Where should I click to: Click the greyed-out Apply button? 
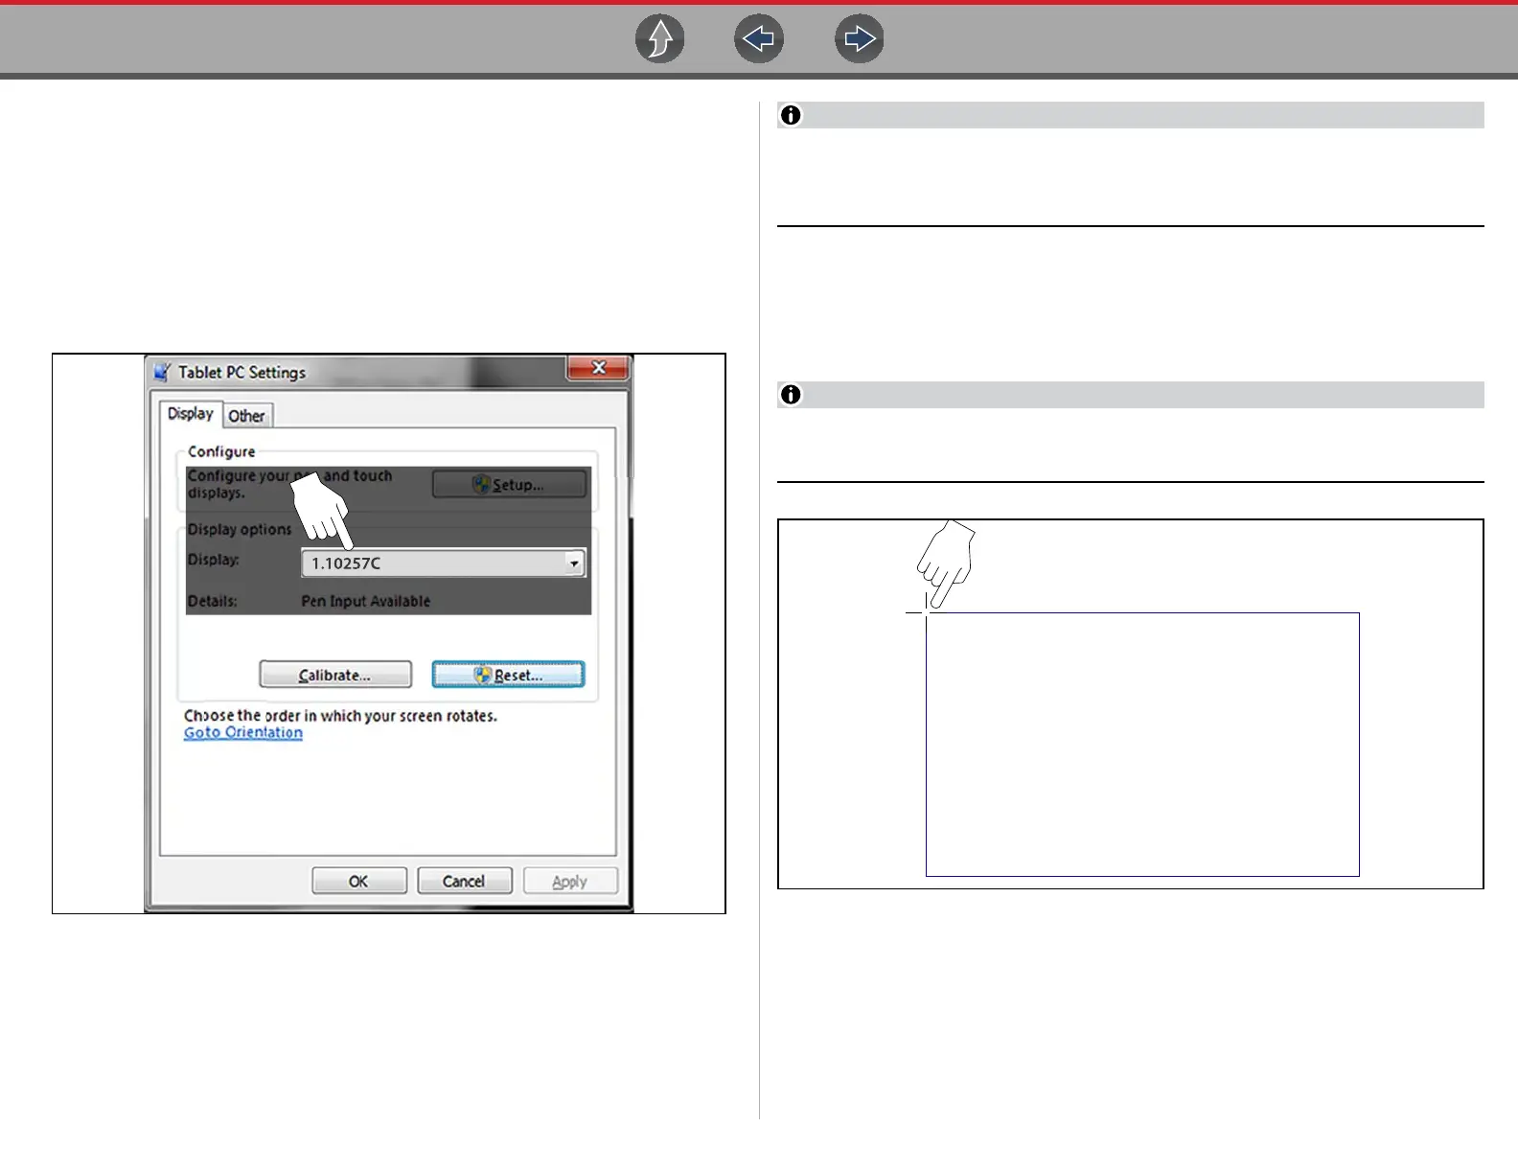click(570, 881)
